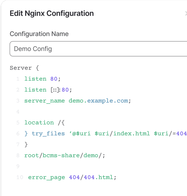This screenshot has height=196, width=187.
Task: Select the server_name demo.example.com line
Action: click(x=77, y=101)
